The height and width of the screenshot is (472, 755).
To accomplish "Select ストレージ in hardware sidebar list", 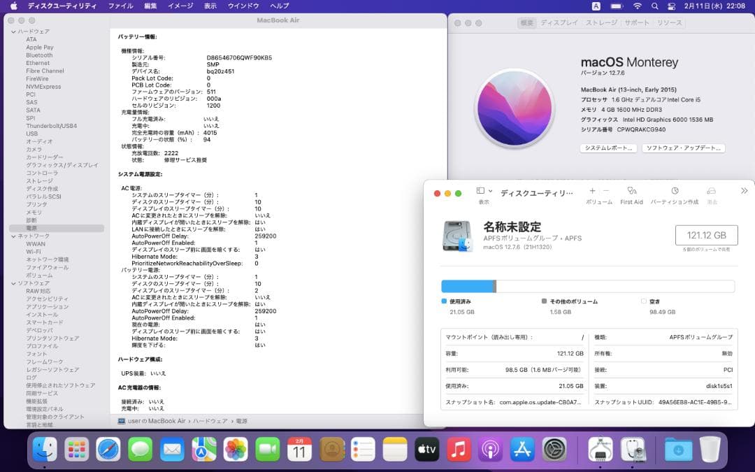I will click(x=39, y=181).
